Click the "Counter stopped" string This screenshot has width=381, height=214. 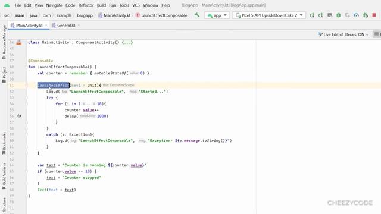[x=82, y=178]
